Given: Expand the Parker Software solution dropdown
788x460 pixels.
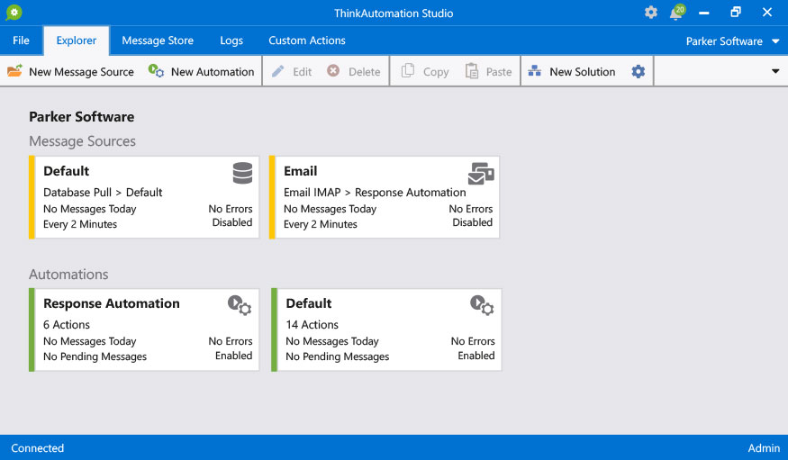Looking at the screenshot, I should 775,41.
